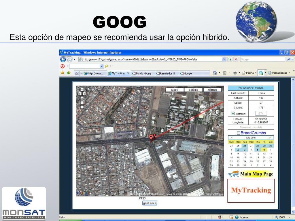The image size is (295, 221).
Task: Enable the BreadCrumbs checkbox
Action: [238, 133]
